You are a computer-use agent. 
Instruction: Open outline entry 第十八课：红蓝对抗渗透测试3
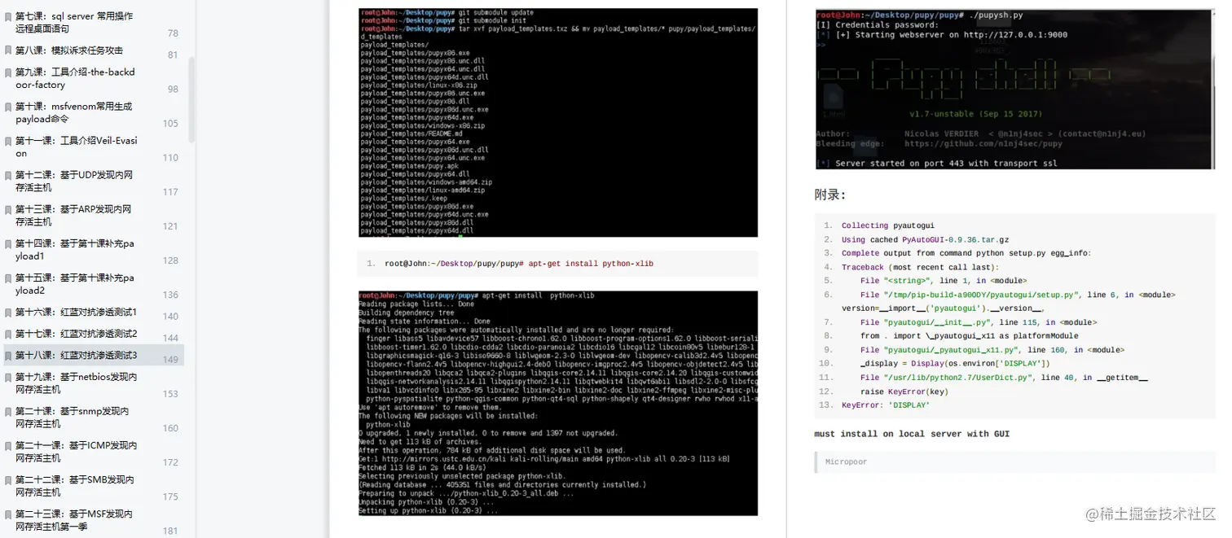77,356
